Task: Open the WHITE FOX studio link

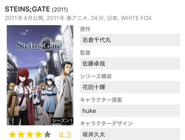Action: coord(136,18)
